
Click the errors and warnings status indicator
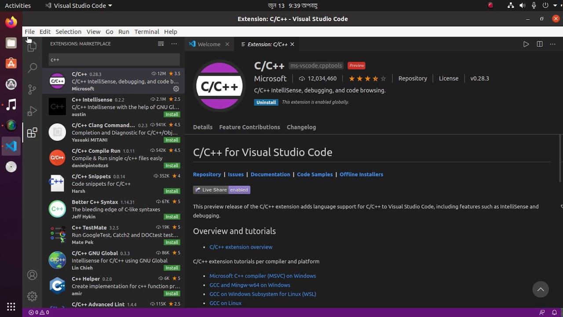click(39, 313)
